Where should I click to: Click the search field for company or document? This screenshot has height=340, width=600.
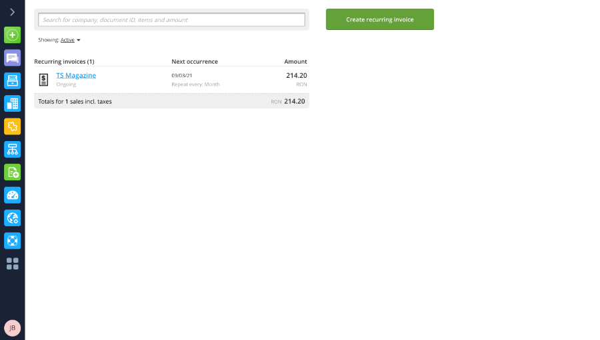pyautogui.click(x=171, y=20)
